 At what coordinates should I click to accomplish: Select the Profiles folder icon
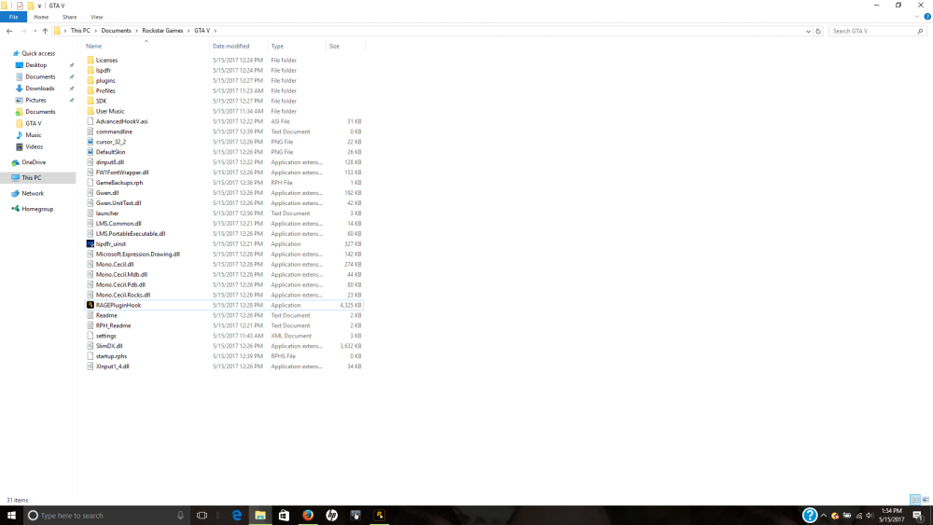click(x=91, y=91)
